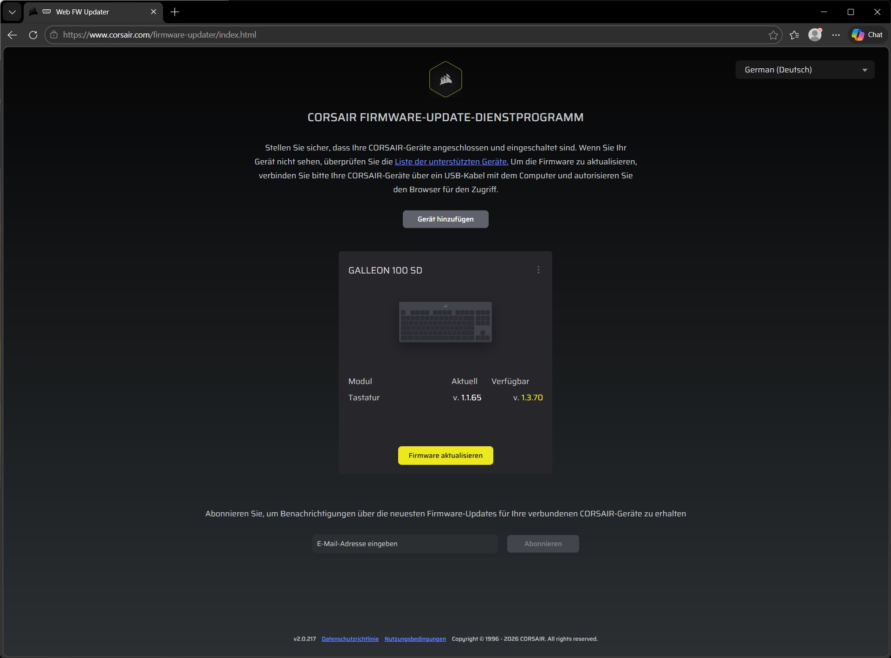Open browser settings and more menu
891x658 pixels.
coord(836,35)
